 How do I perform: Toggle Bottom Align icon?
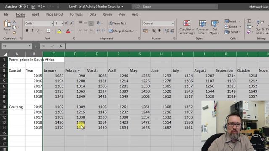click(91, 23)
